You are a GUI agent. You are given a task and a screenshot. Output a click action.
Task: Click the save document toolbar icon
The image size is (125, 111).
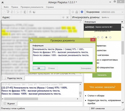pos(12,12)
